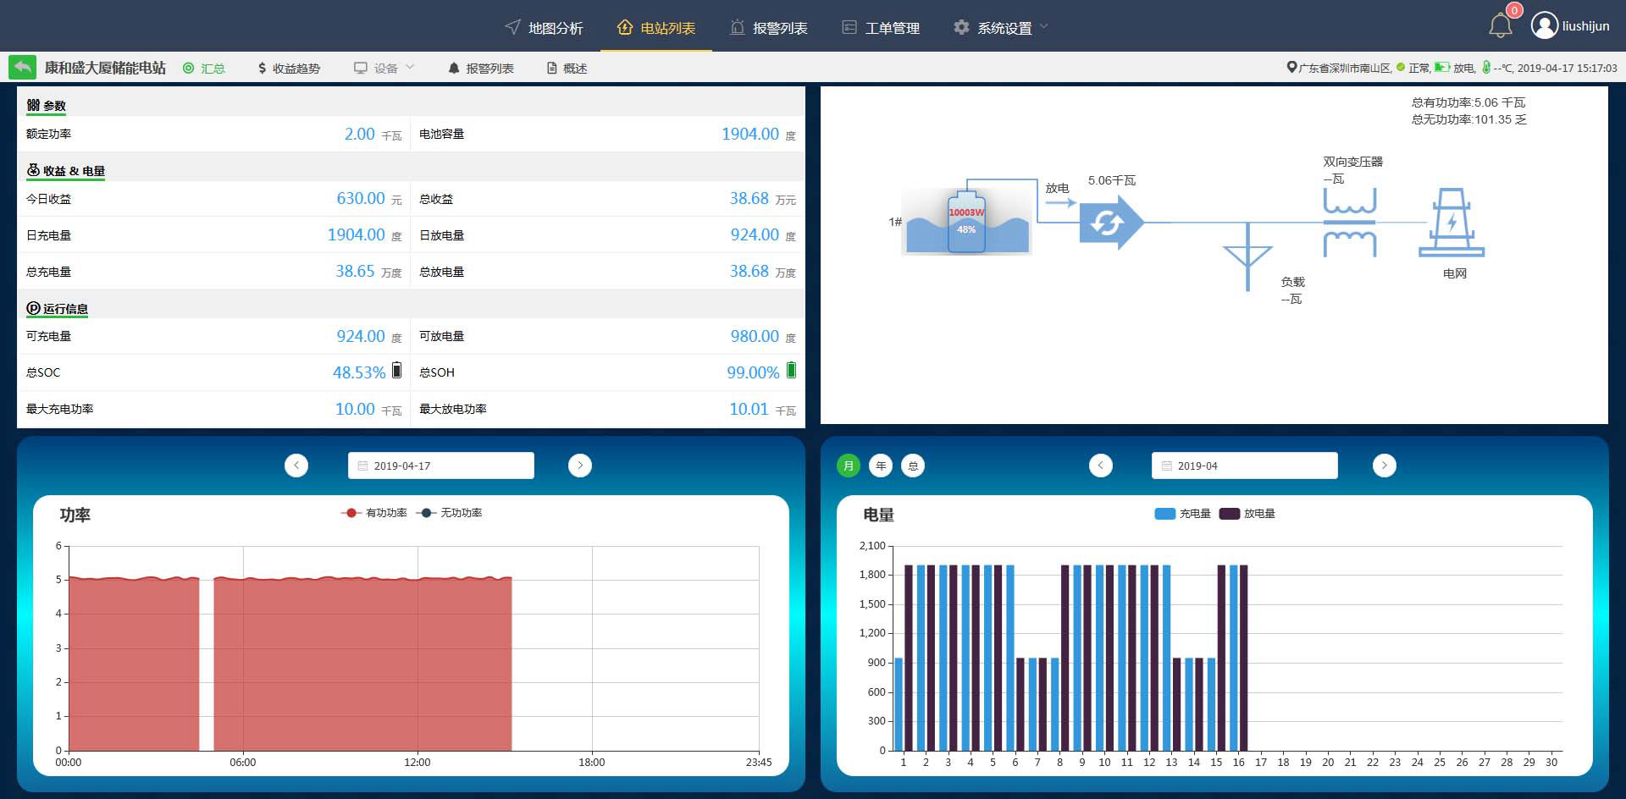
Task: Expand the 设备 dropdown in sub-navigation
Action: point(385,68)
